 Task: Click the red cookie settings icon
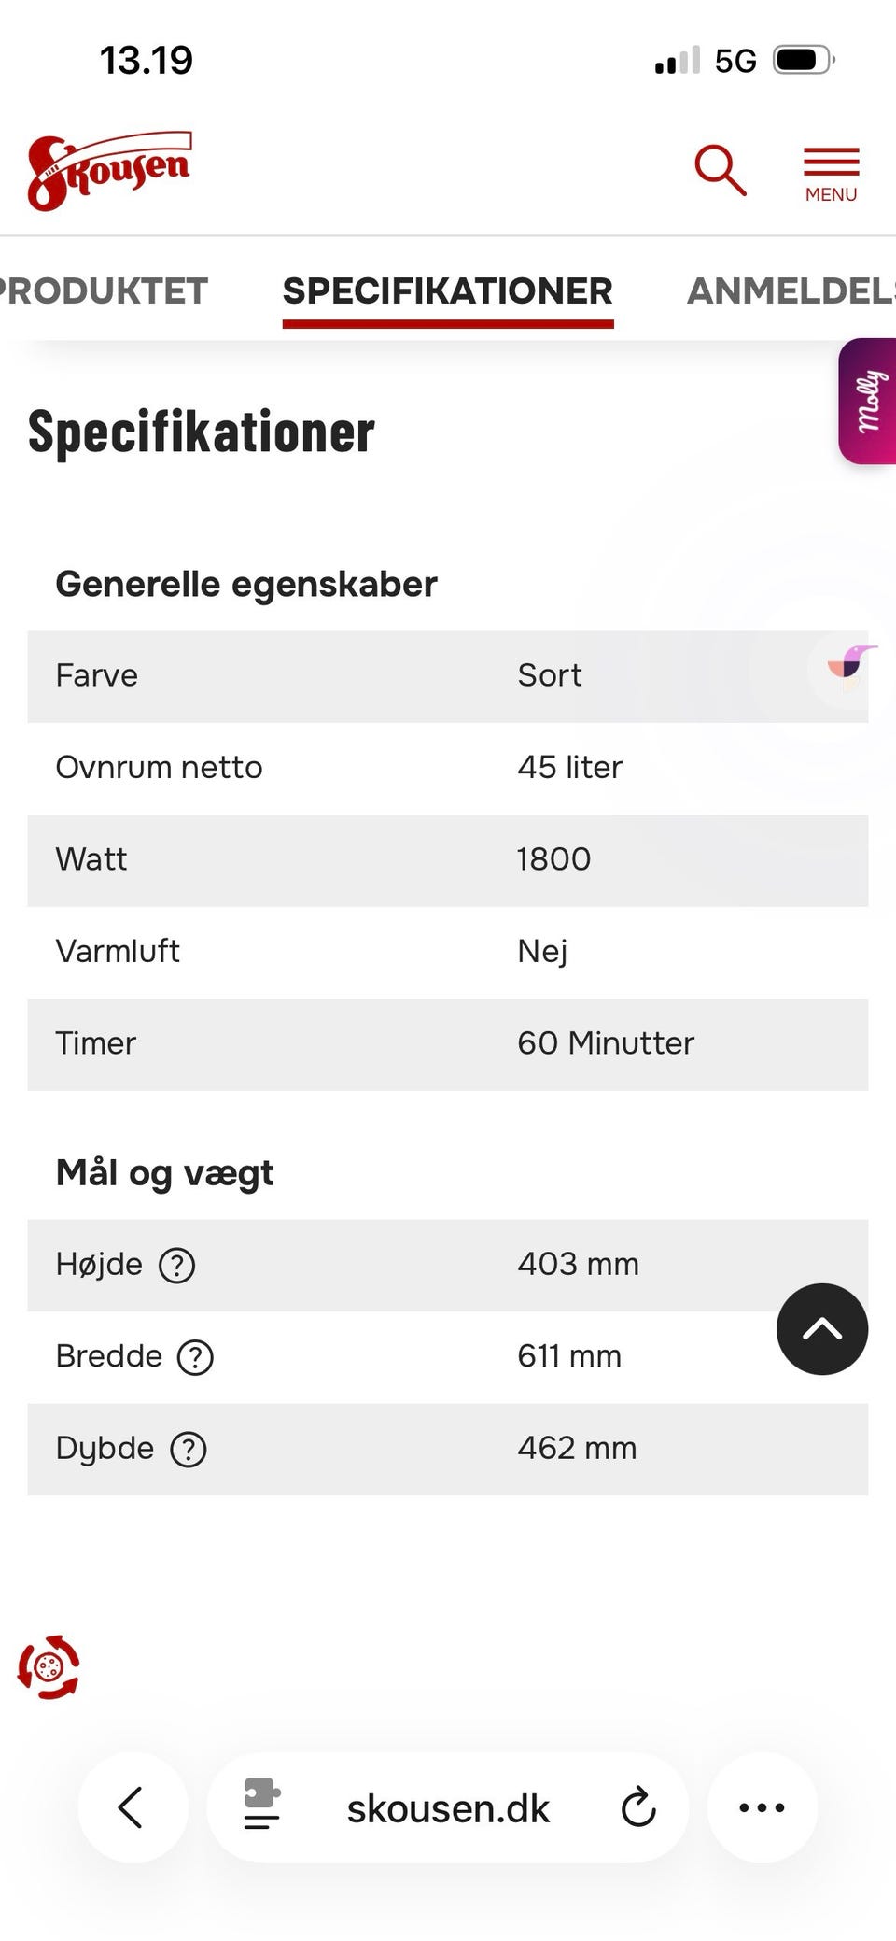(x=49, y=1667)
